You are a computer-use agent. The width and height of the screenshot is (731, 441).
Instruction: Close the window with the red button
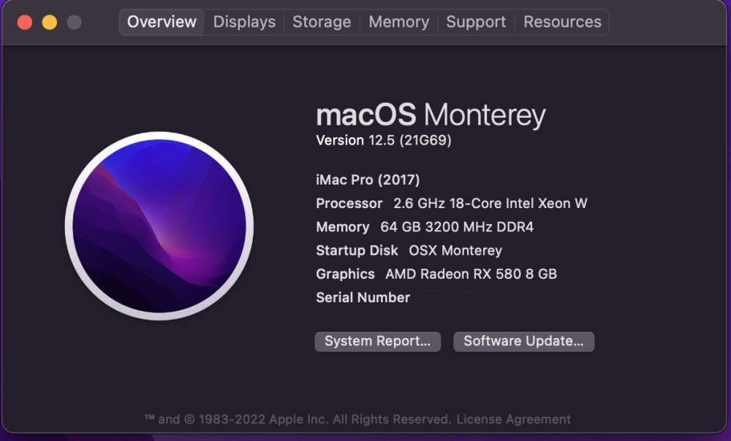click(25, 23)
